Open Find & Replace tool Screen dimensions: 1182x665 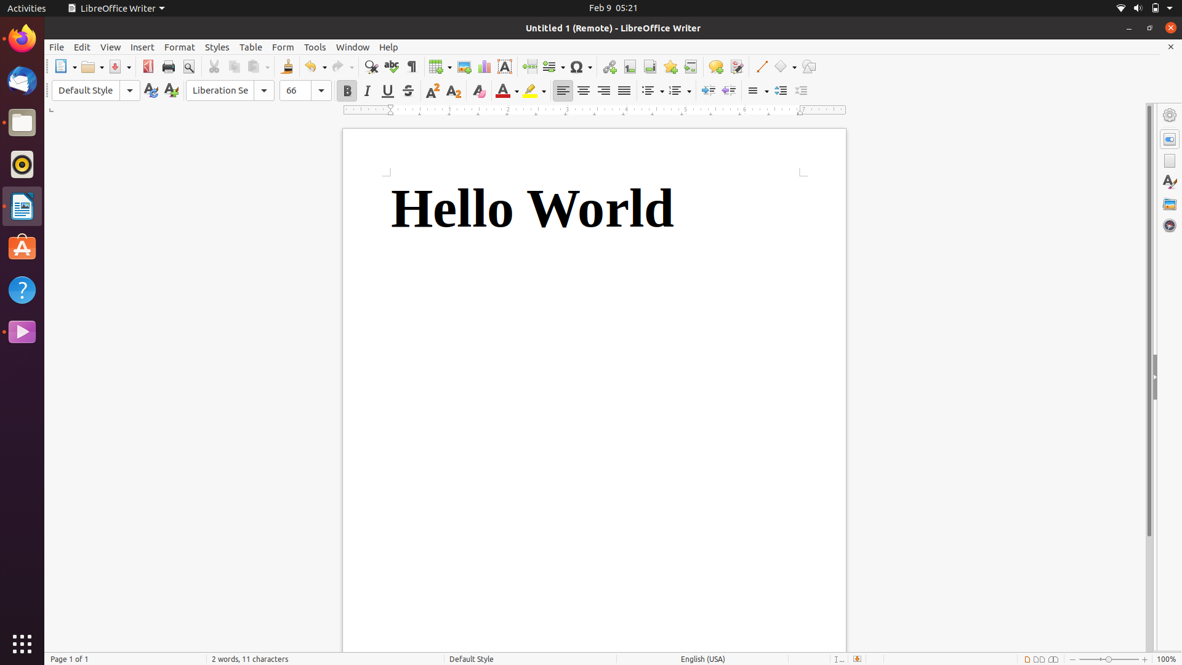371,66
